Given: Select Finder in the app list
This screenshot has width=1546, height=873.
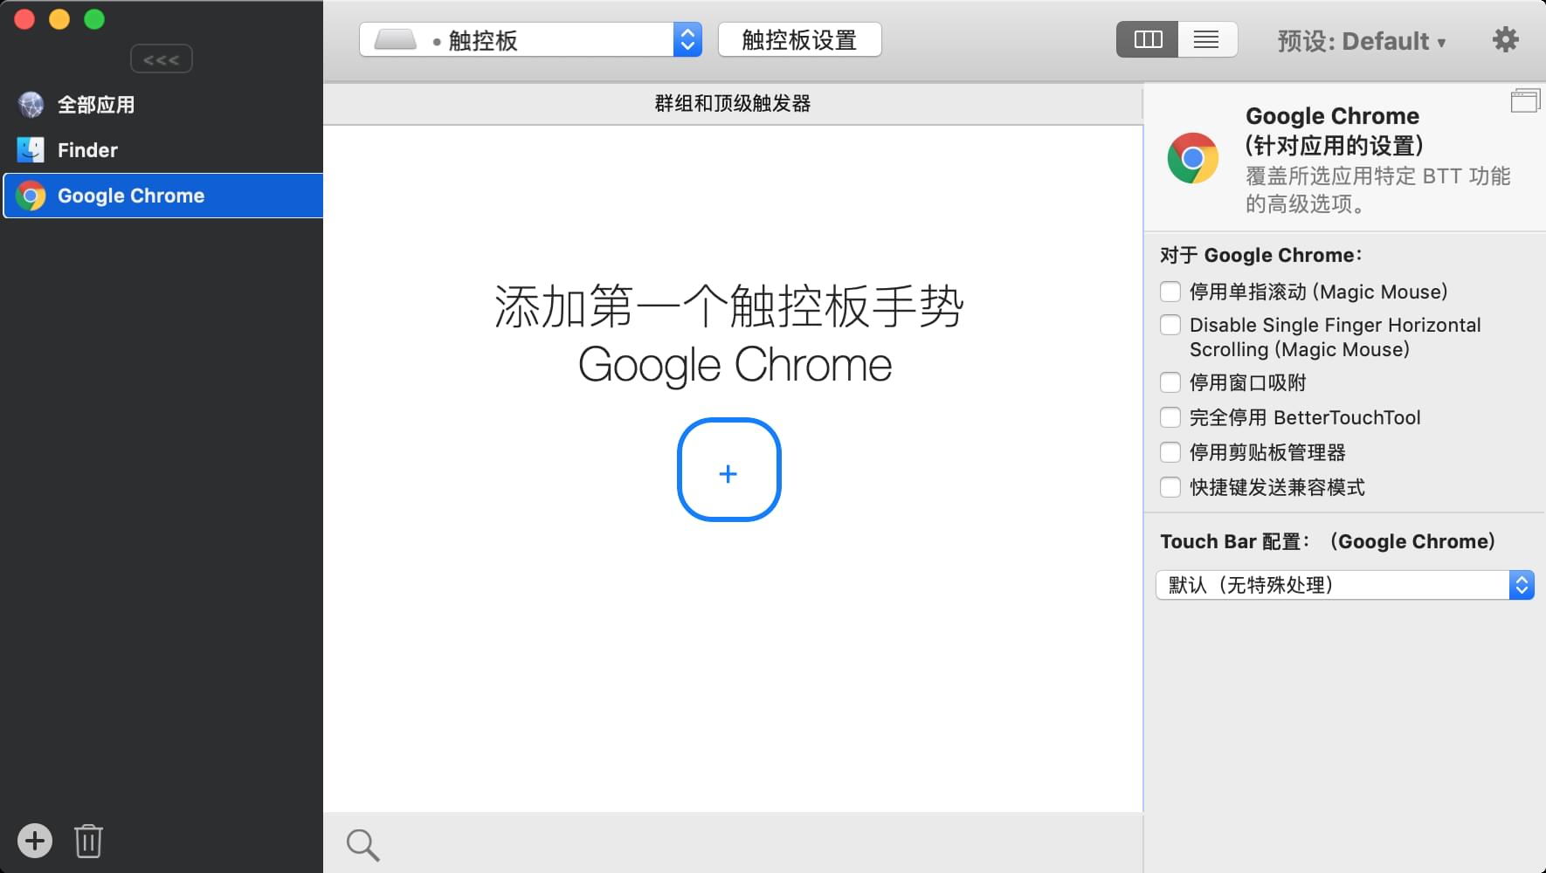Looking at the screenshot, I should [x=162, y=150].
